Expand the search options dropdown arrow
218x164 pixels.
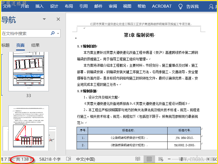[x=58, y=33]
